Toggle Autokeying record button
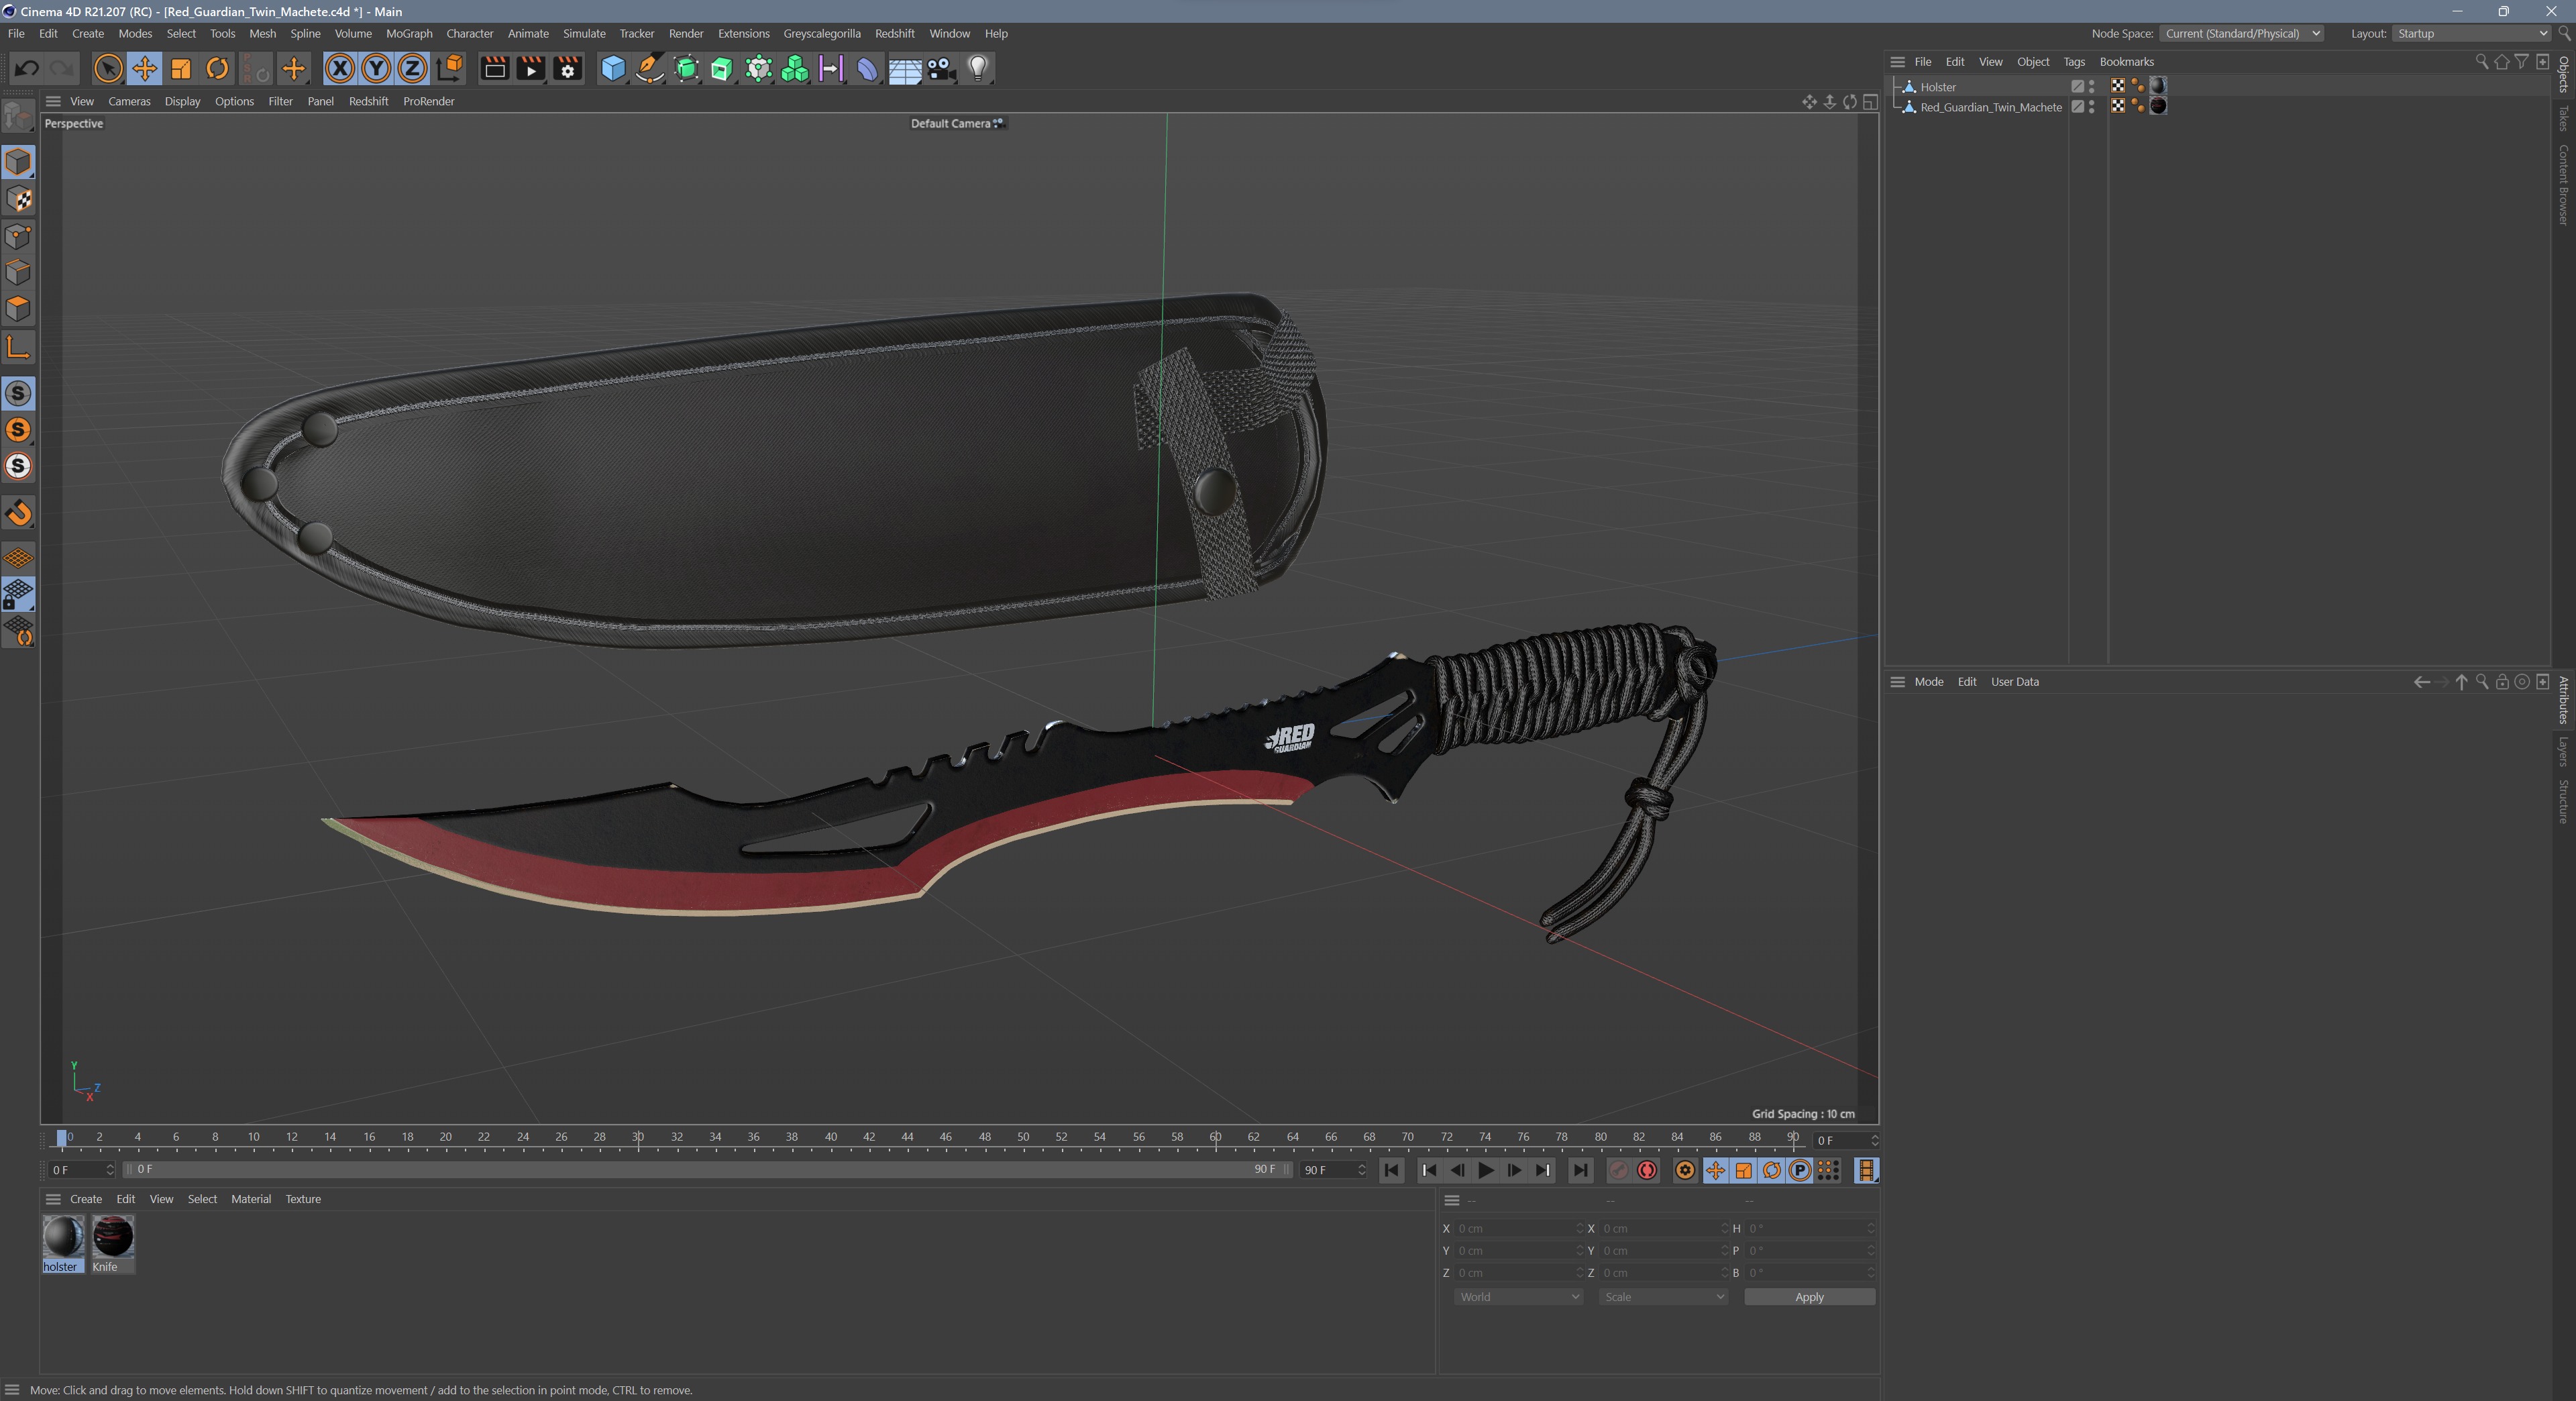Screen dimensions: 2576x1401 [1647, 1170]
